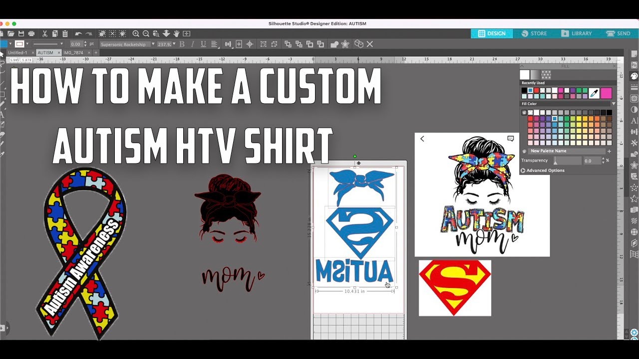Click the plus to add new palette

tap(609, 151)
